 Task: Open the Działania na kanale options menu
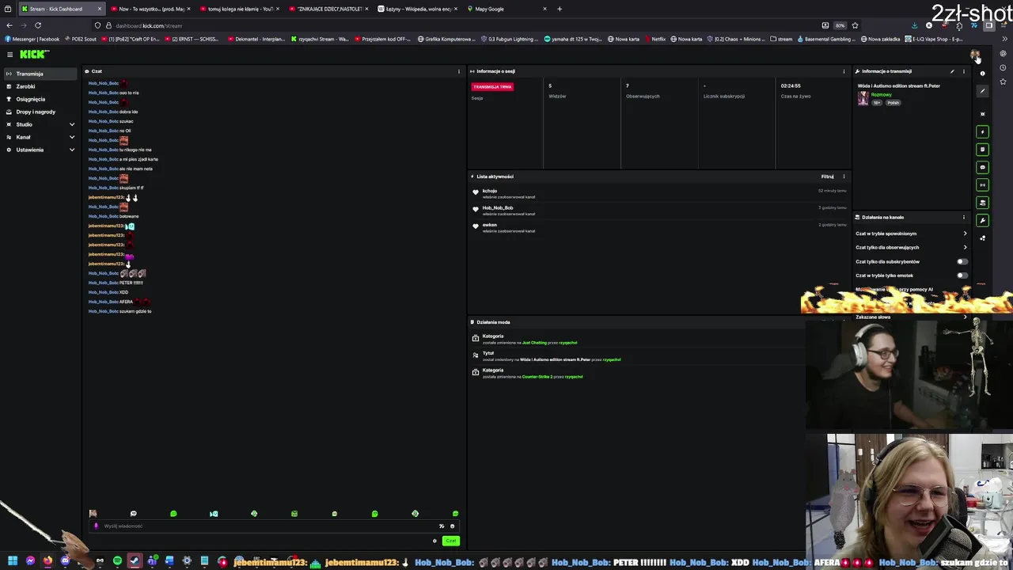(x=963, y=217)
